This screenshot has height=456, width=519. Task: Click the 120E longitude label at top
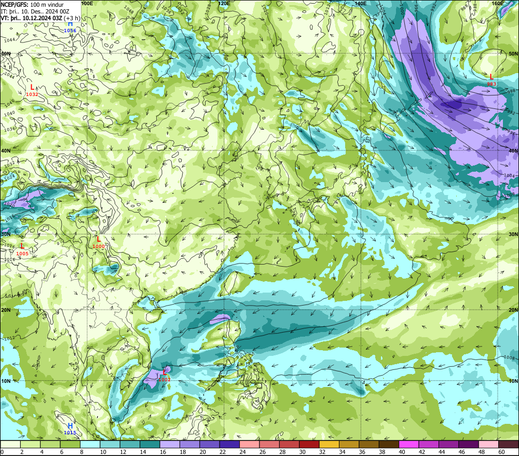[x=224, y=3]
